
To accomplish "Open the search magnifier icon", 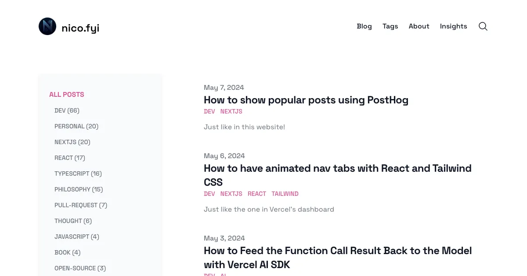I will click(x=483, y=26).
